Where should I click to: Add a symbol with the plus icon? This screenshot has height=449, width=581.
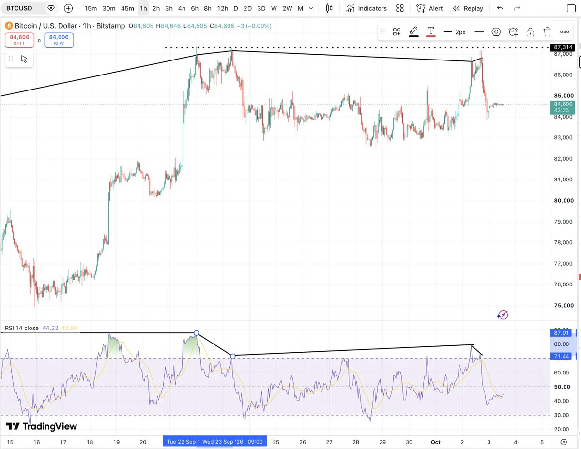[x=68, y=8]
